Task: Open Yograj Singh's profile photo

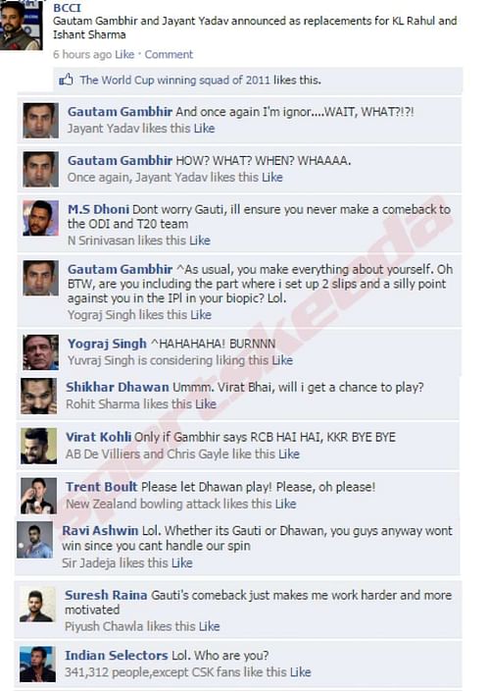Action: (40, 352)
